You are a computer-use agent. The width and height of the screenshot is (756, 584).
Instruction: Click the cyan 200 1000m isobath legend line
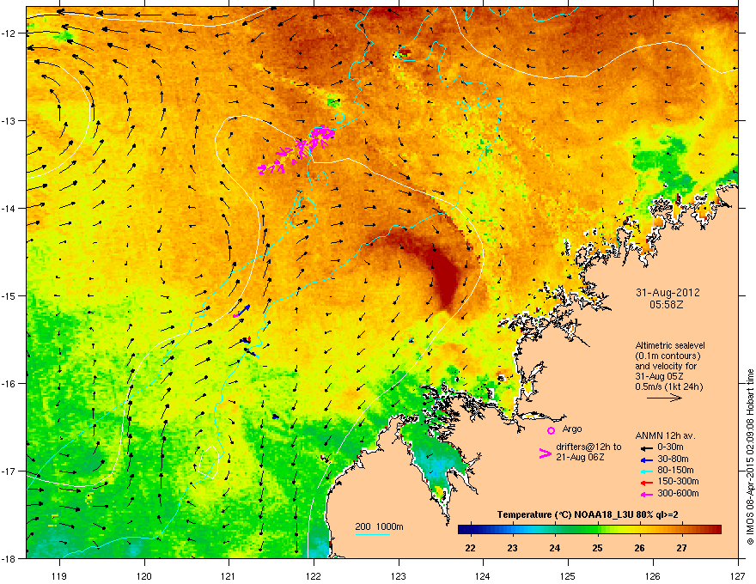coord(373,534)
